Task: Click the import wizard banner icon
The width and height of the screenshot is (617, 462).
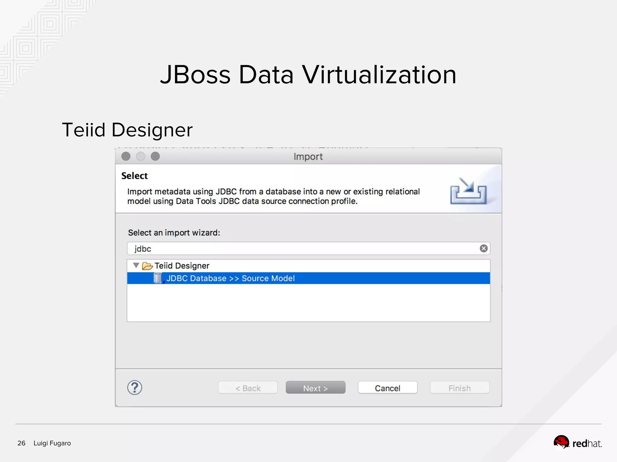Action: tap(468, 191)
